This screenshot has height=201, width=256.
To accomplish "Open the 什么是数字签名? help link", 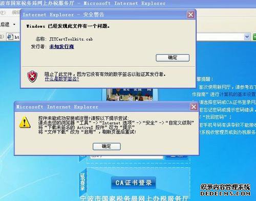I will (62, 79).
